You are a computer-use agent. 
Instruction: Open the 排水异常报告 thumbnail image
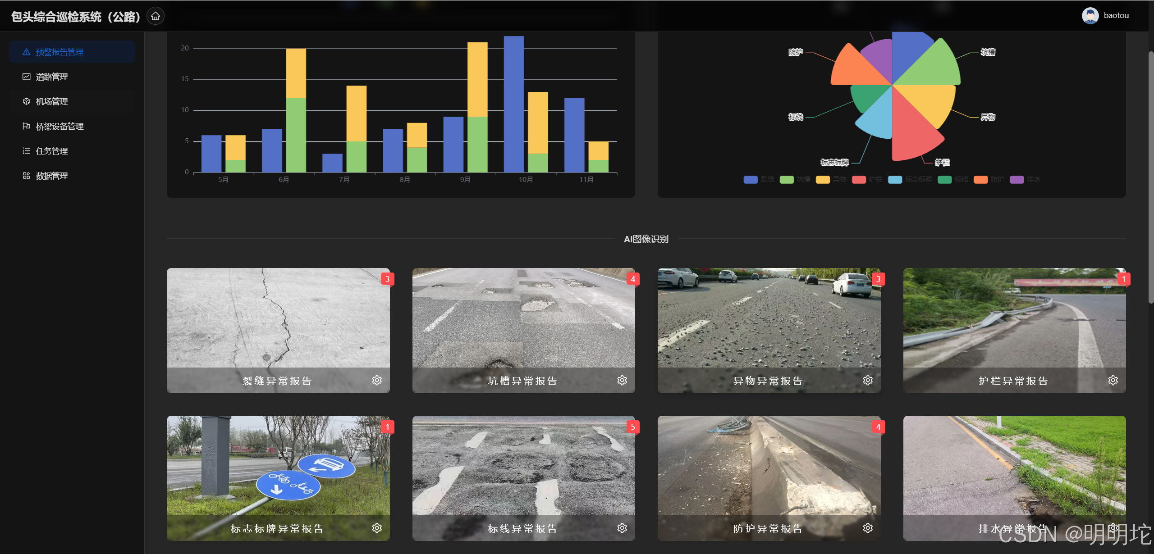(x=1014, y=464)
